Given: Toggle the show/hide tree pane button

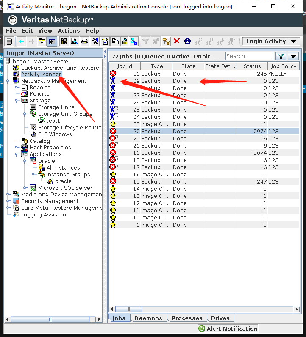Looking at the screenshot, I should coord(52,41).
